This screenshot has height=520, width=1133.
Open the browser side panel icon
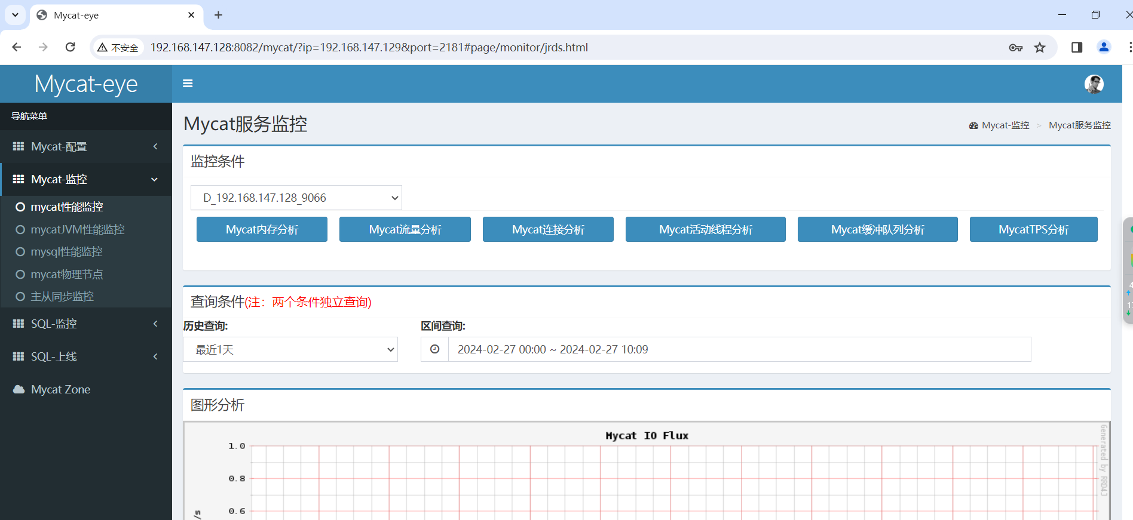tap(1077, 47)
